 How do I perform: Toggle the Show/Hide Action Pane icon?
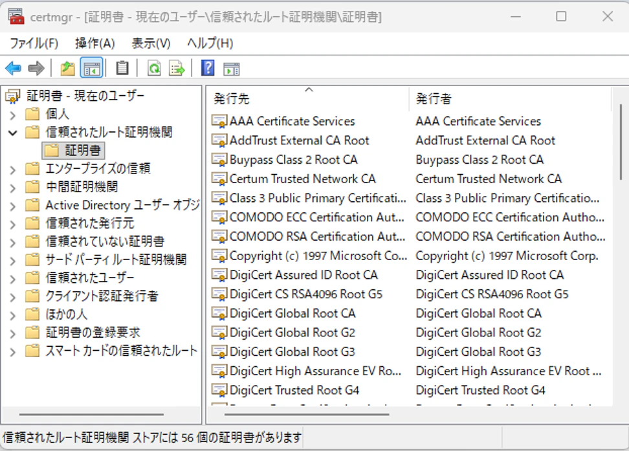click(x=232, y=69)
